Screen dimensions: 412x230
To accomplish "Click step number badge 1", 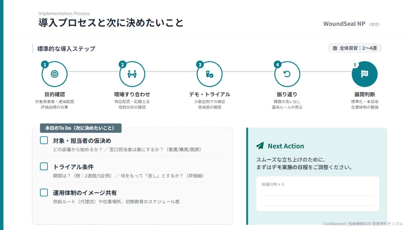I will point(45,64).
